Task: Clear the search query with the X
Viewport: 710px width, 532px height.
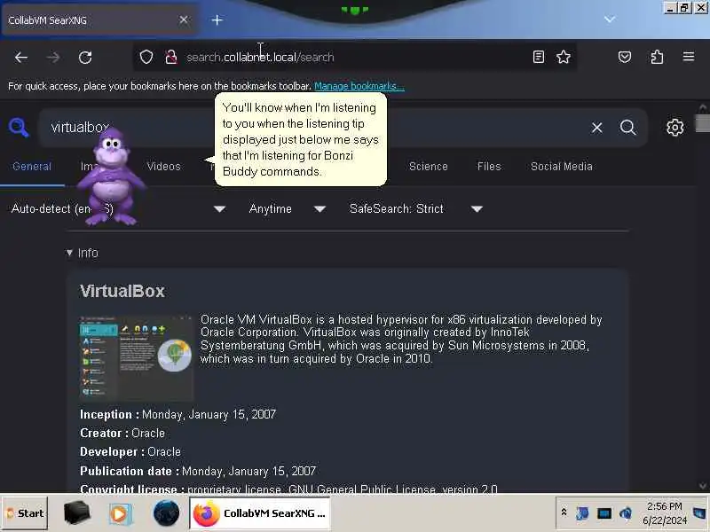Action: point(596,128)
